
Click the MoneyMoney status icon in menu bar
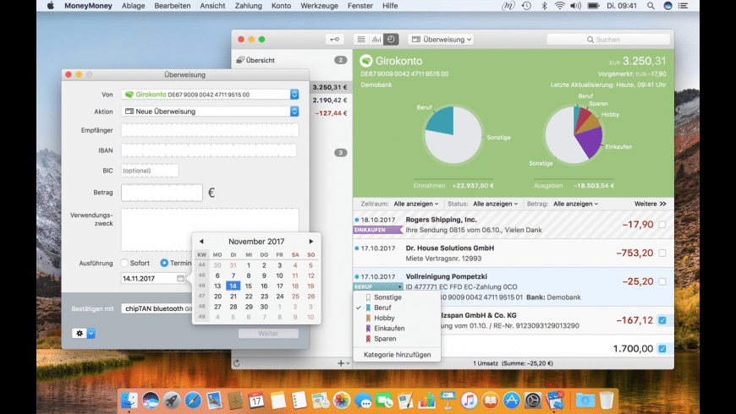(508, 6)
